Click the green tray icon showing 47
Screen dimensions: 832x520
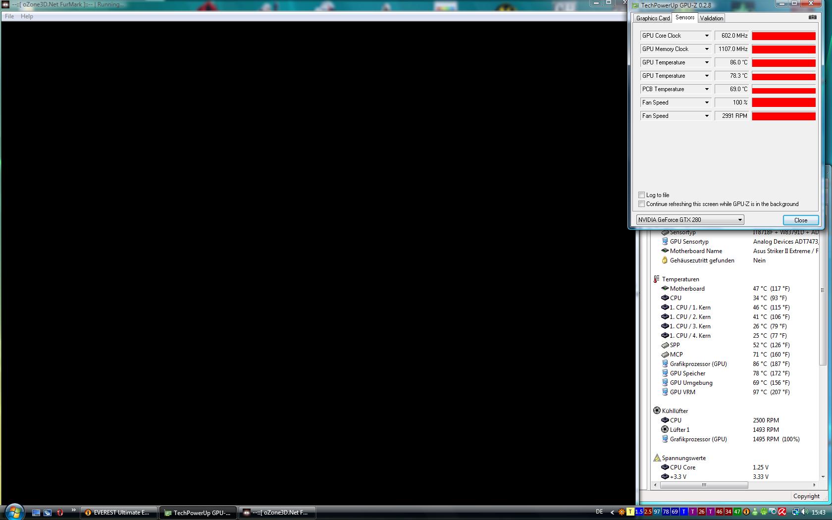click(x=737, y=512)
